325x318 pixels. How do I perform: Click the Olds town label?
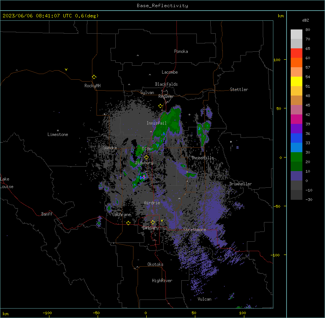tap(146, 149)
